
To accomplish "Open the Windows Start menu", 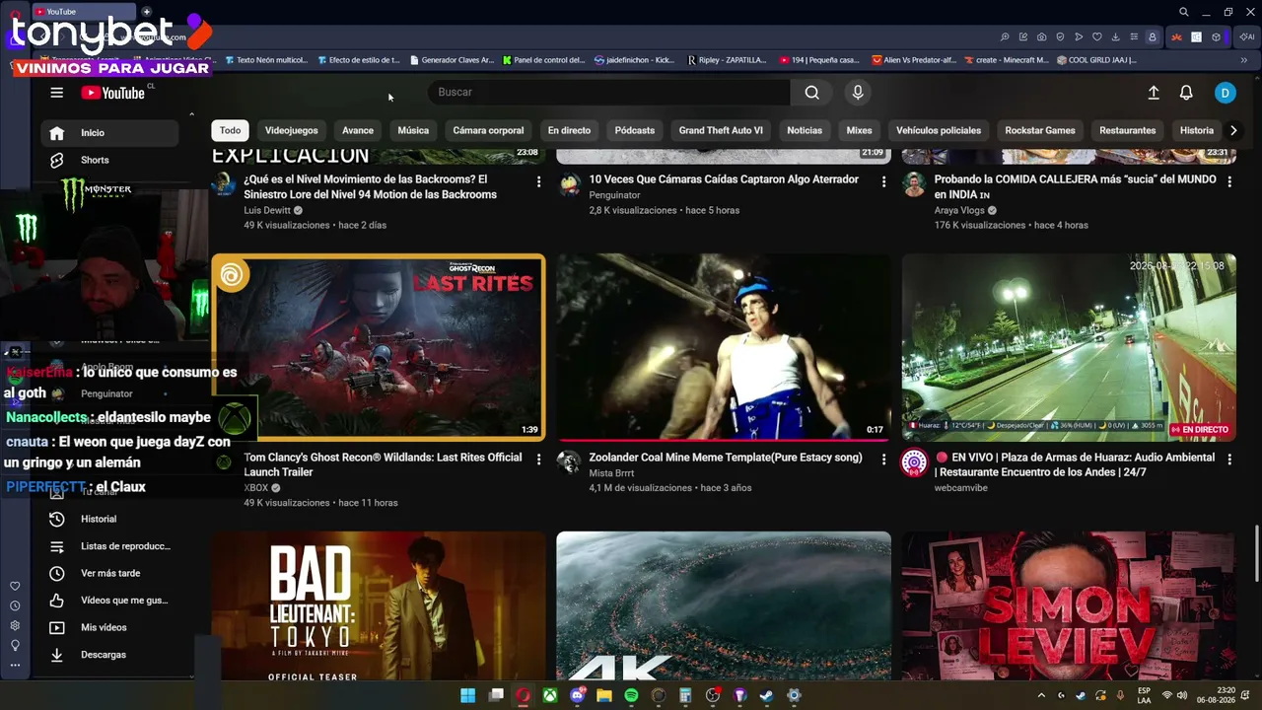I will [x=468, y=695].
